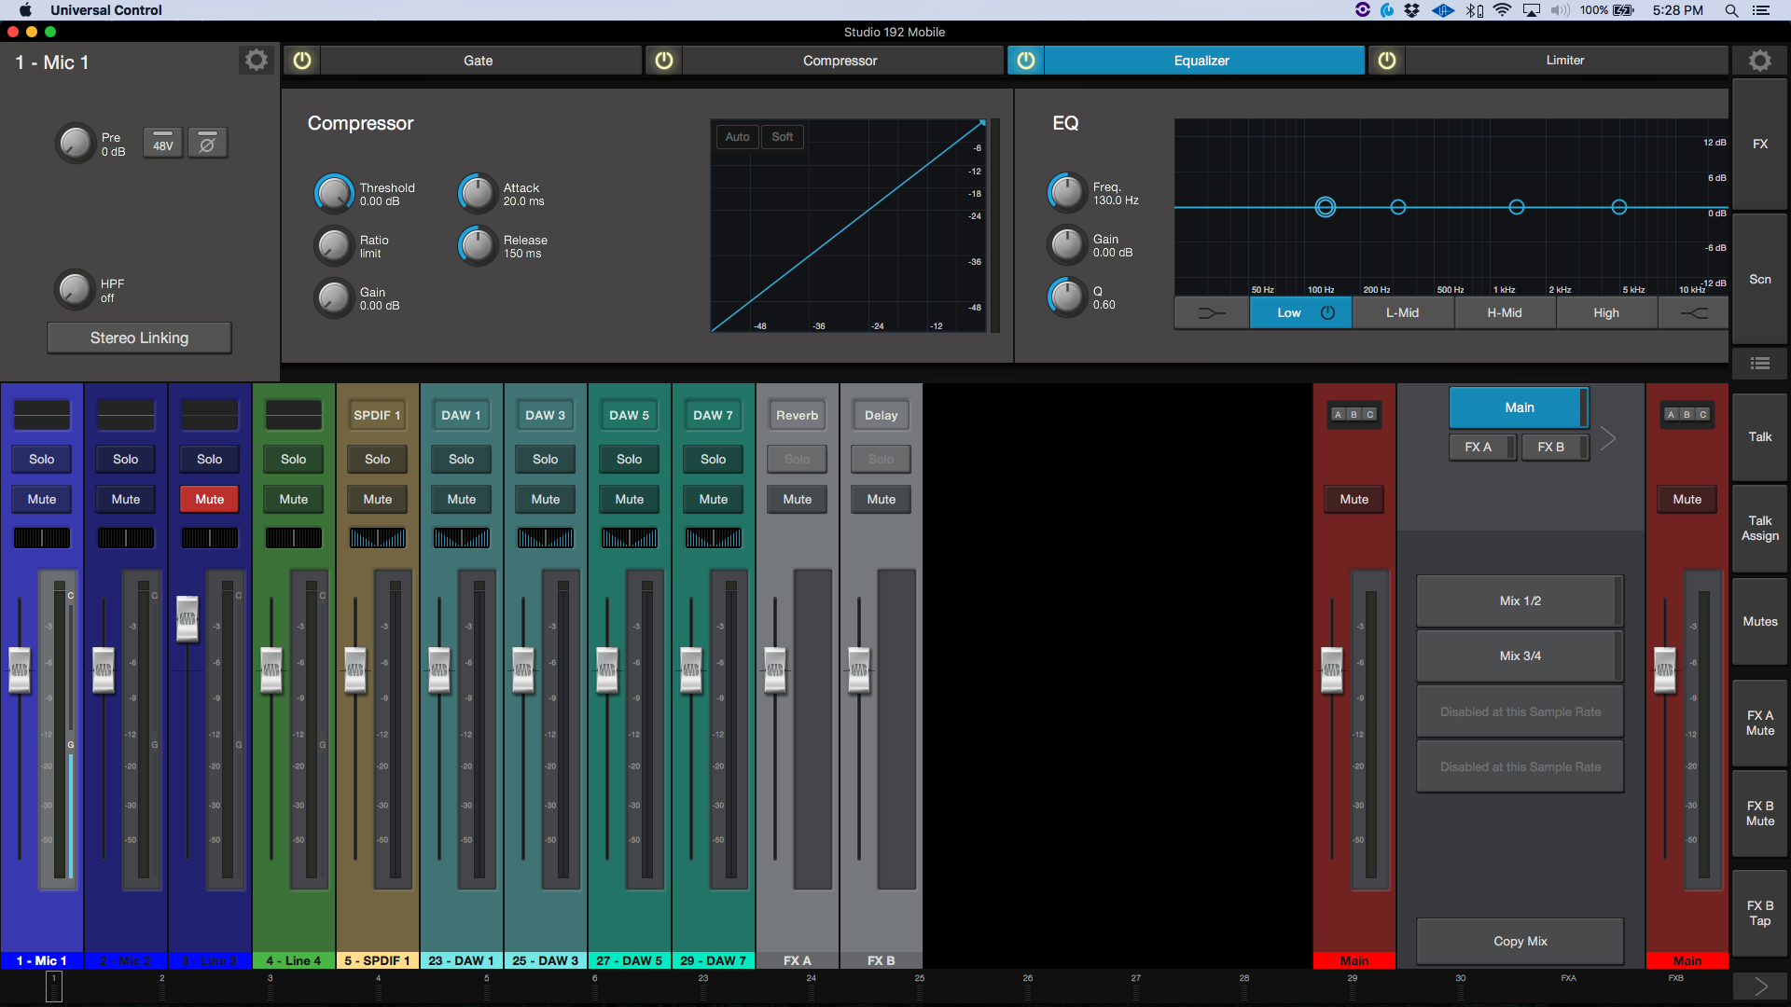Enable 48V phantom power
The height and width of the screenshot is (1007, 1791).
tap(163, 143)
